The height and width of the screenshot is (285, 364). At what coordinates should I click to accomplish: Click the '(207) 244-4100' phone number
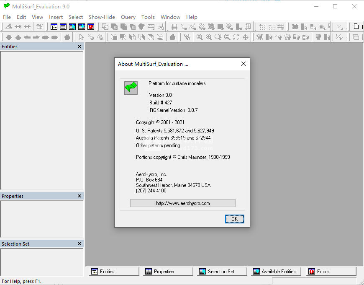pos(151,191)
